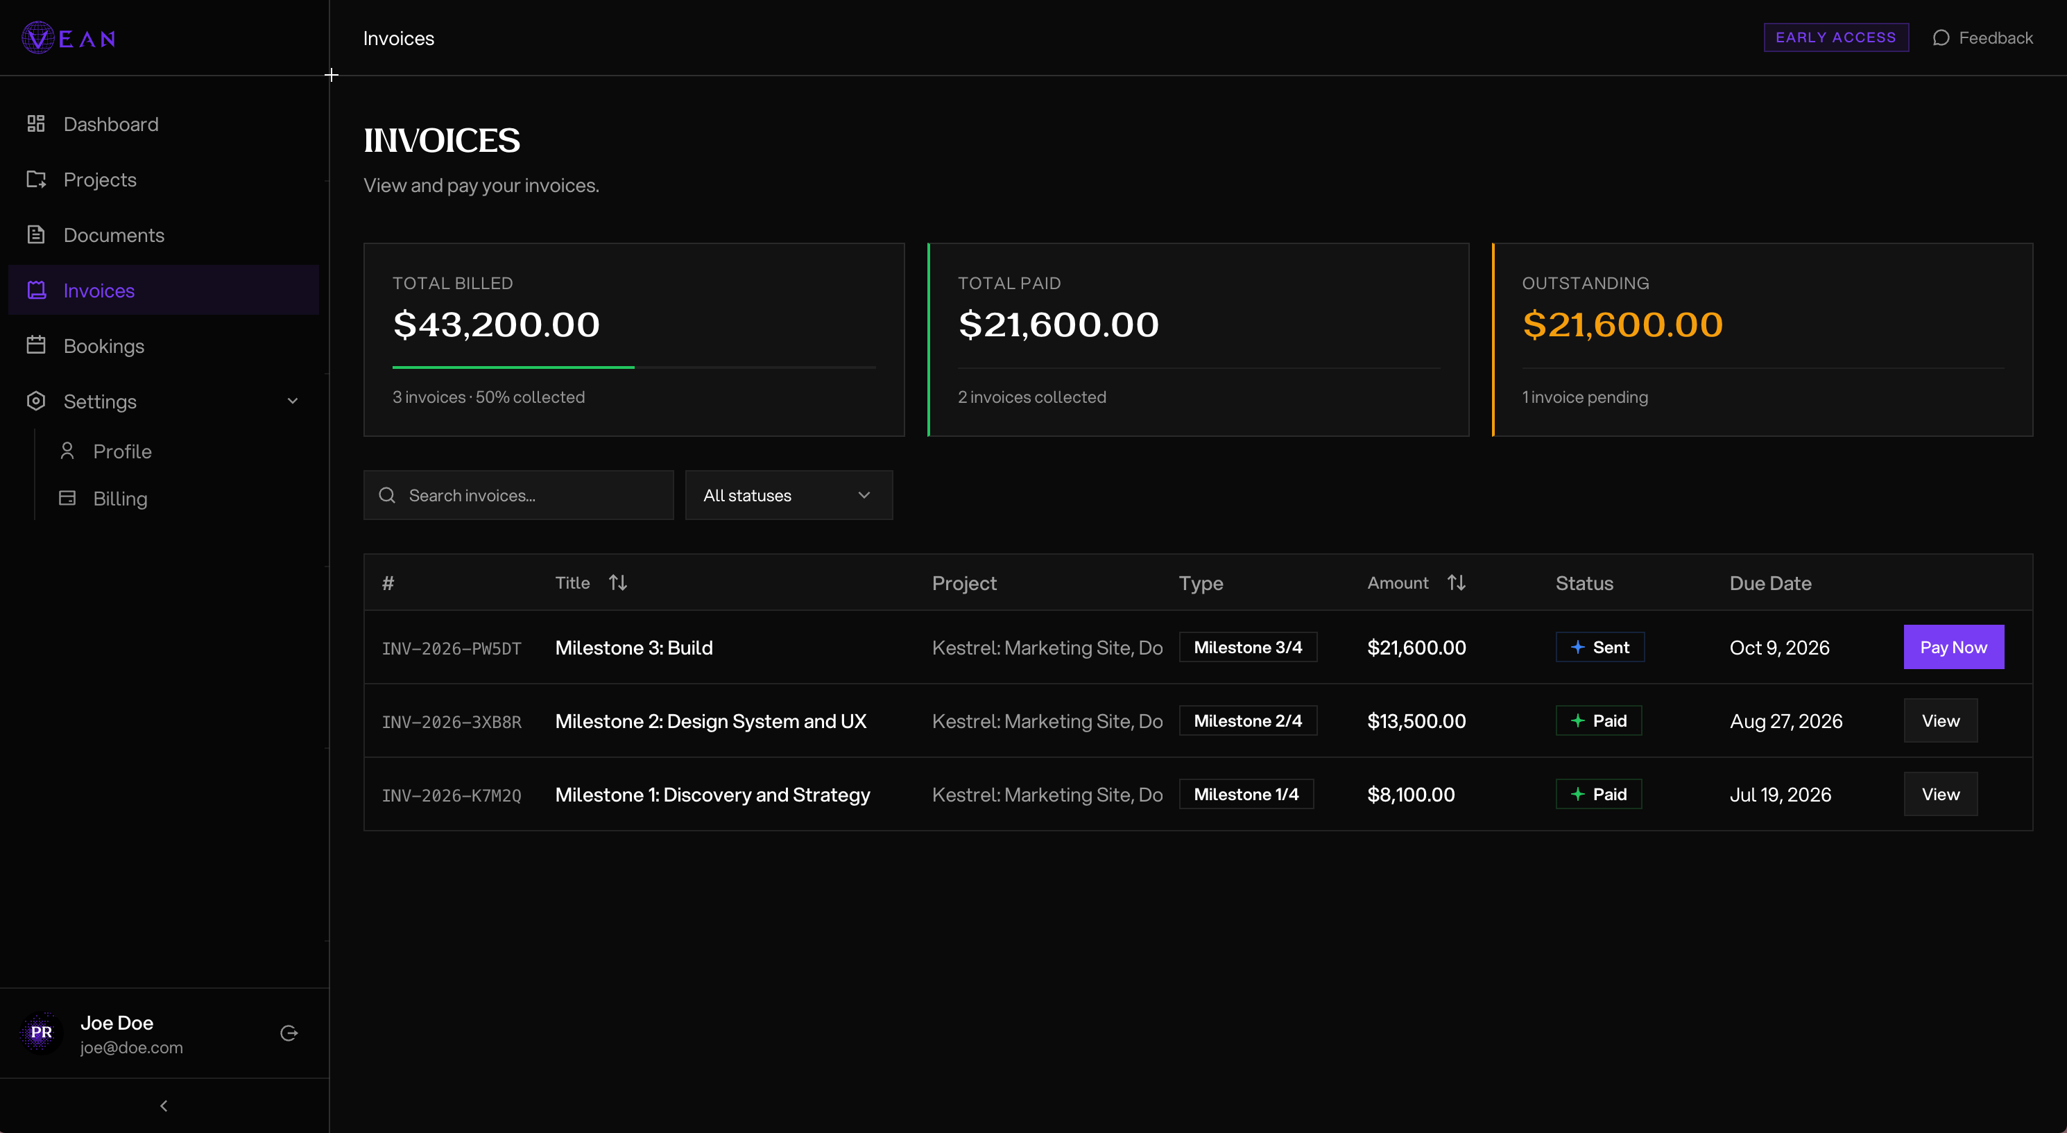2067x1133 pixels.
Task: Open Dashboard from the sidebar
Action: tap(164, 123)
